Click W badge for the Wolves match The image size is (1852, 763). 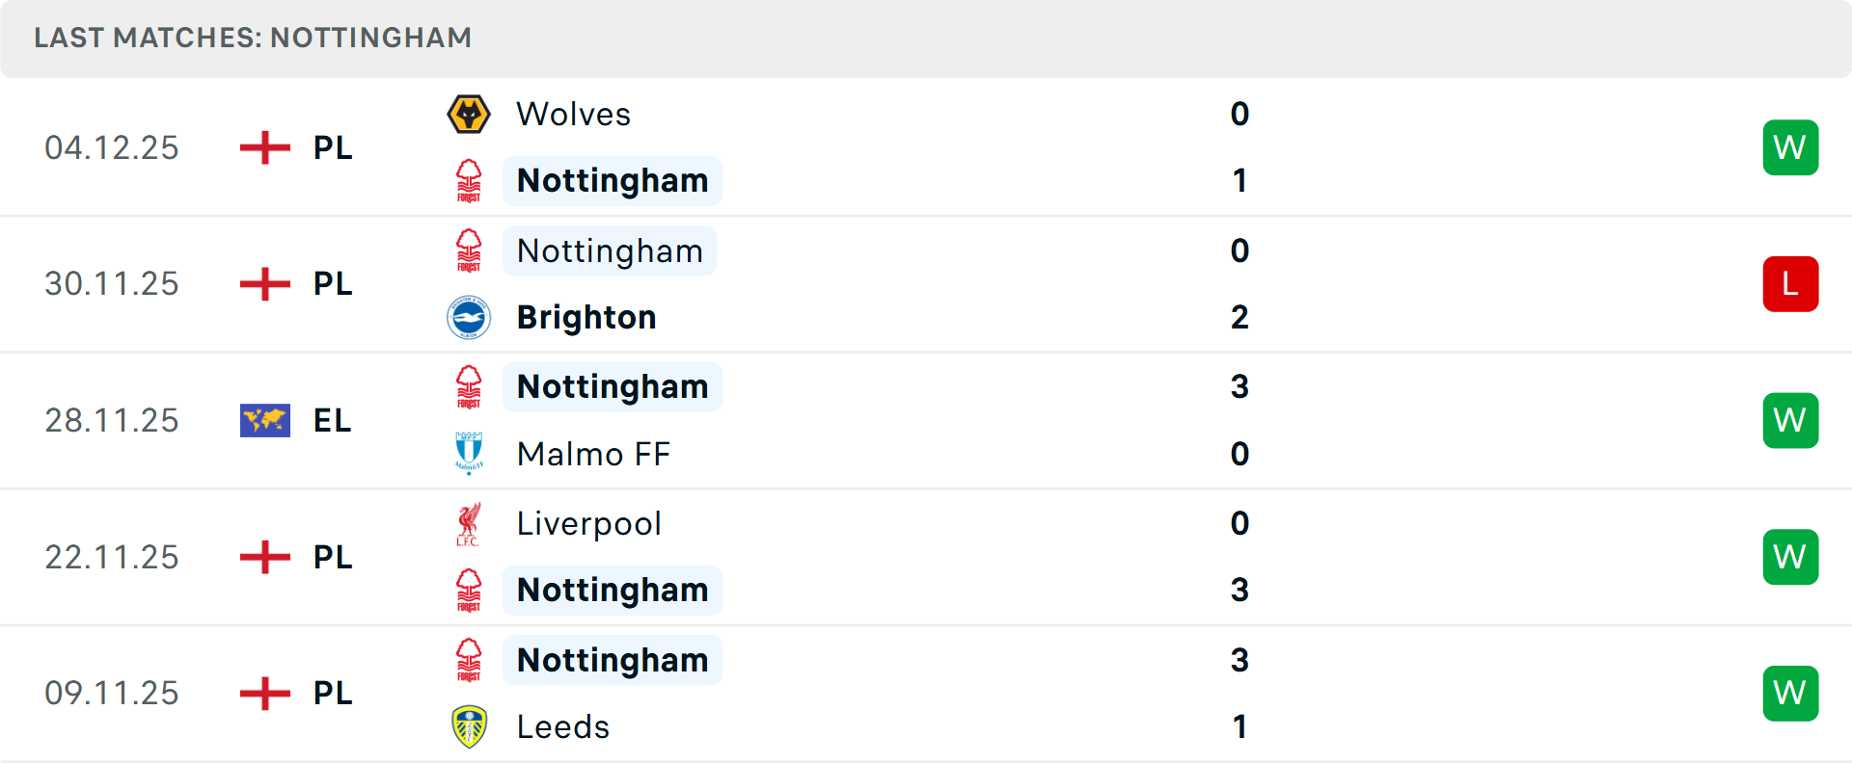pyautogui.click(x=1790, y=147)
